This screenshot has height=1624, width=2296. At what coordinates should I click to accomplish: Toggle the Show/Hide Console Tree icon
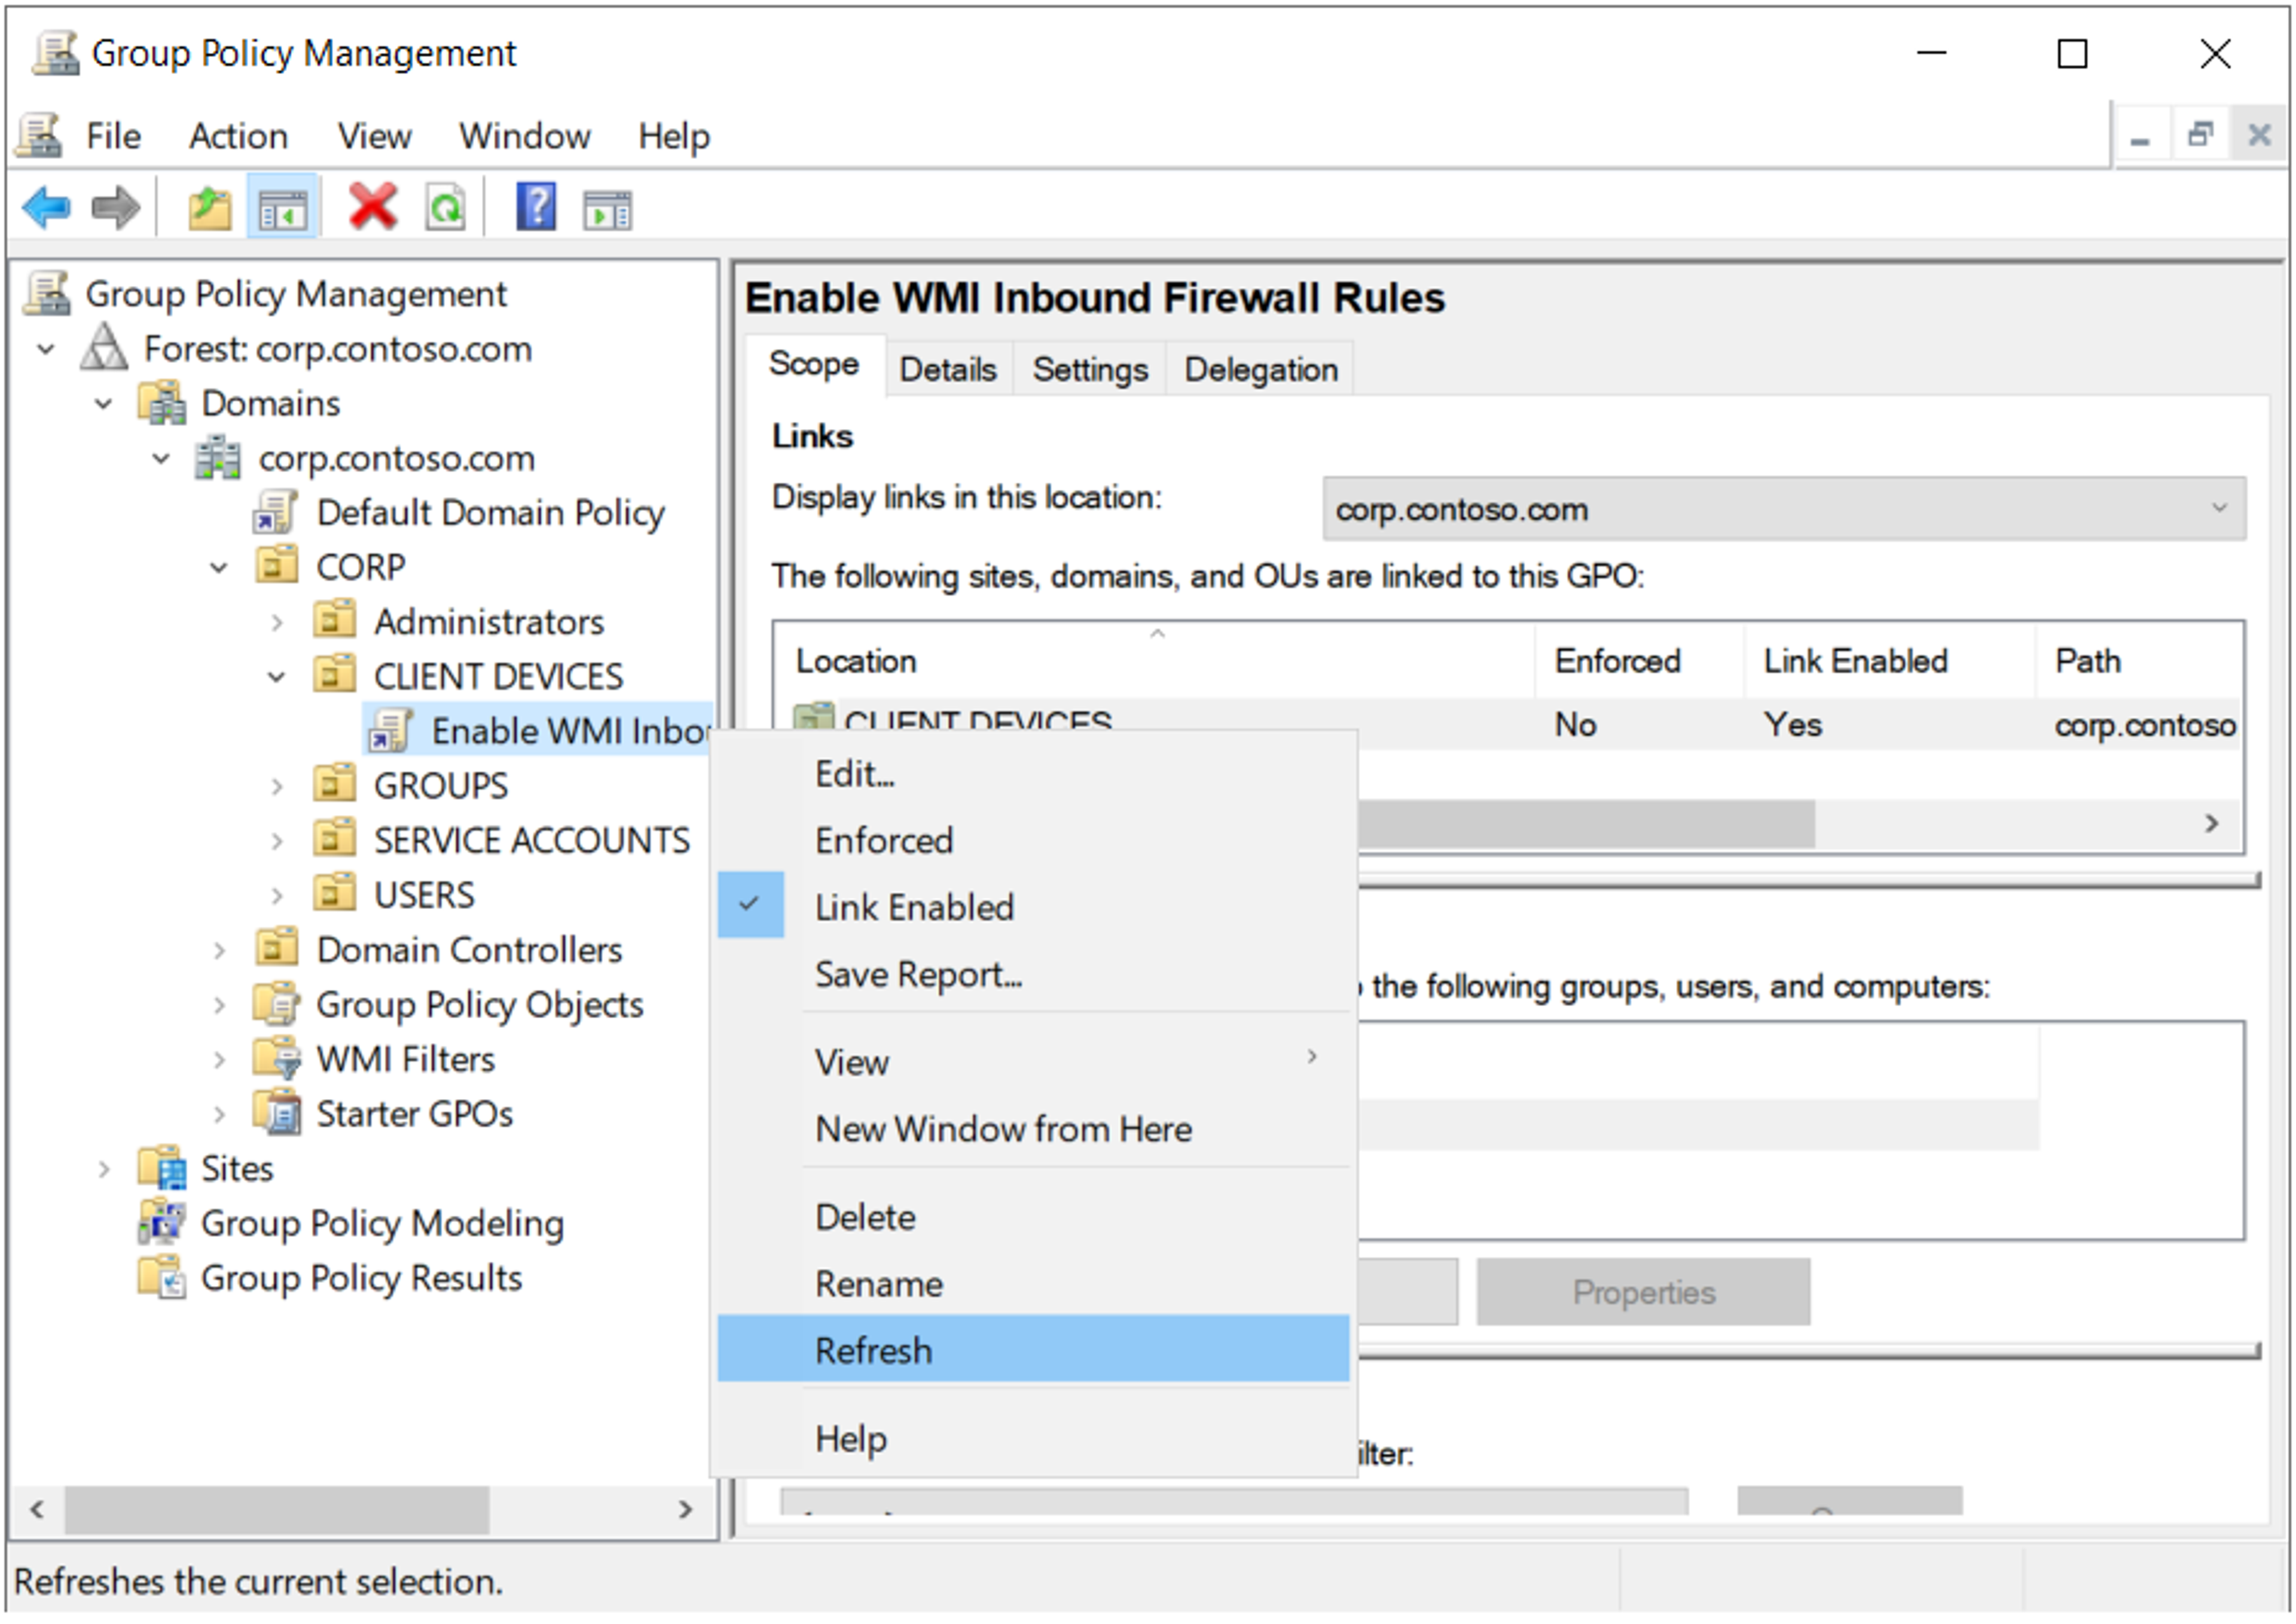coord(283,208)
